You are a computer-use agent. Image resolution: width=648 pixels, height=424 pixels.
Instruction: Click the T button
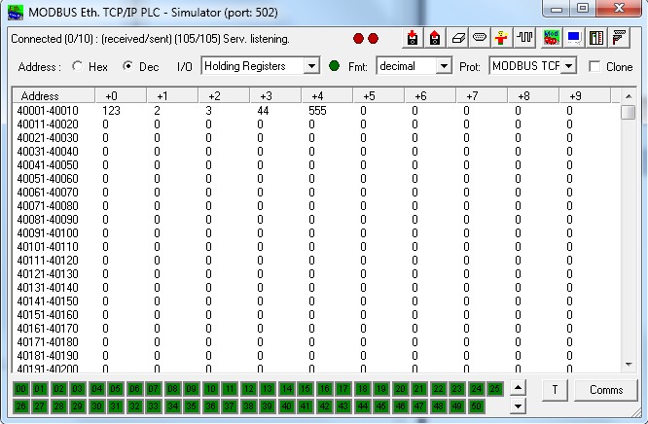click(555, 390)
